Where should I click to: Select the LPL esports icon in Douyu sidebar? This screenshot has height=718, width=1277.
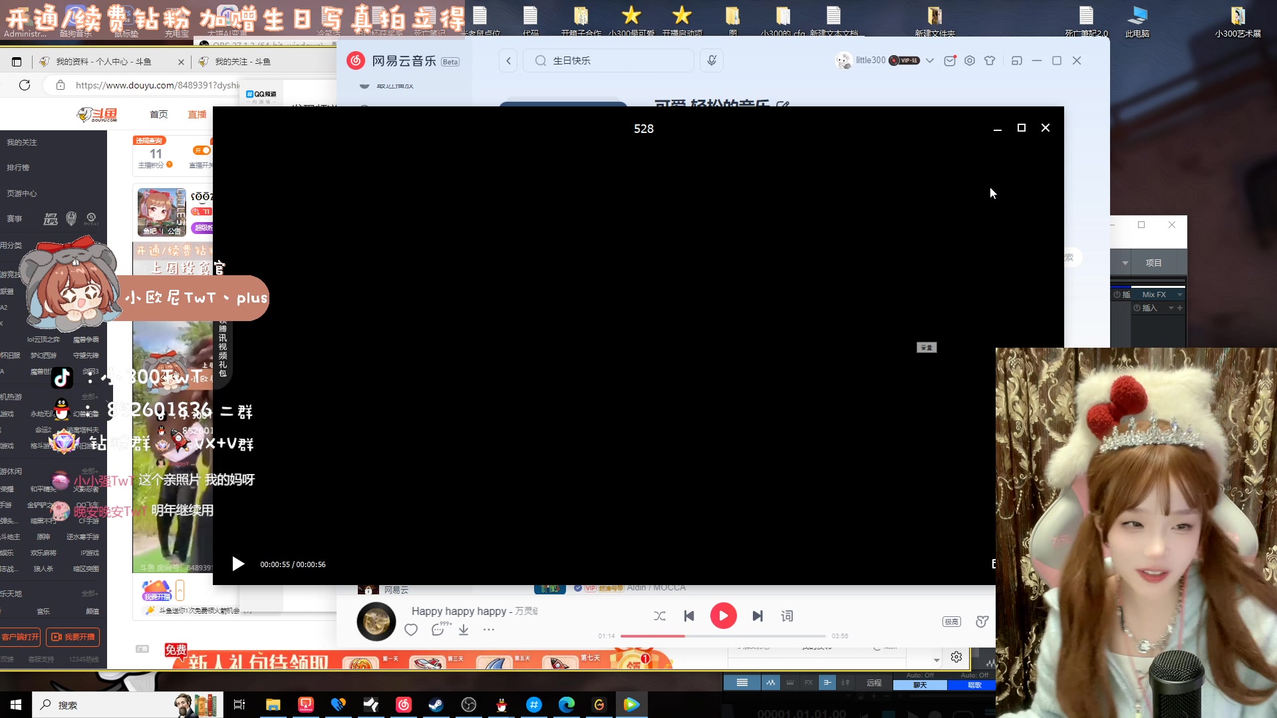(x=51, y=219)
